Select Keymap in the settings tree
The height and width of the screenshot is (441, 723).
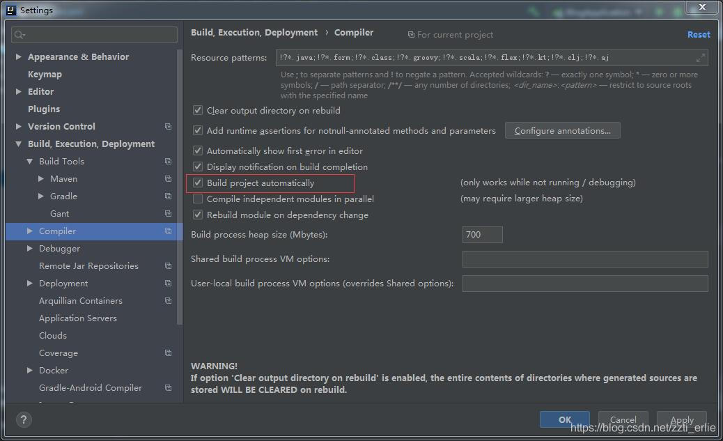pos(45,75)
